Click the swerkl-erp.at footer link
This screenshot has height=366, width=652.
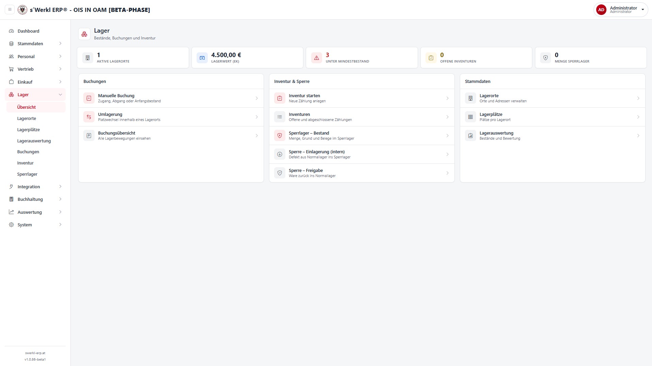[35, 353]
